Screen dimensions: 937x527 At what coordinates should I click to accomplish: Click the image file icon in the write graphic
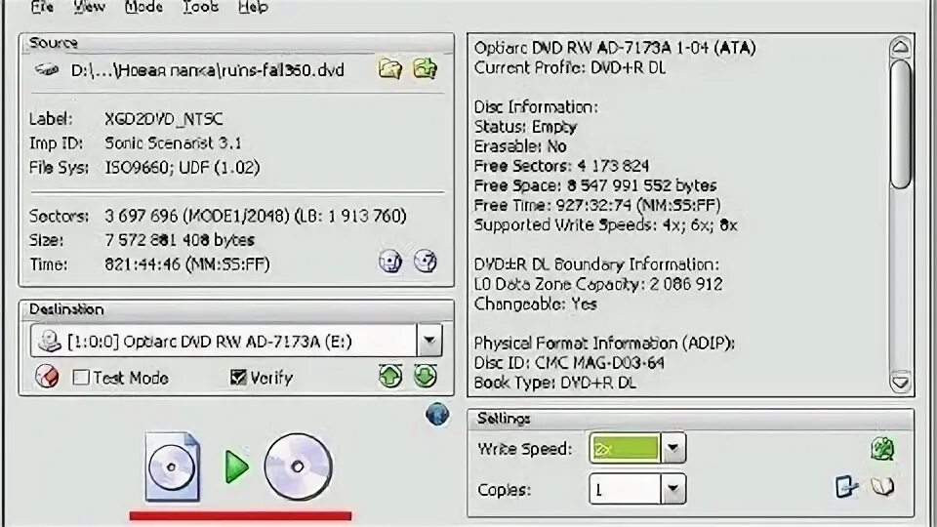pyautogui.click(x=173, y=466)
